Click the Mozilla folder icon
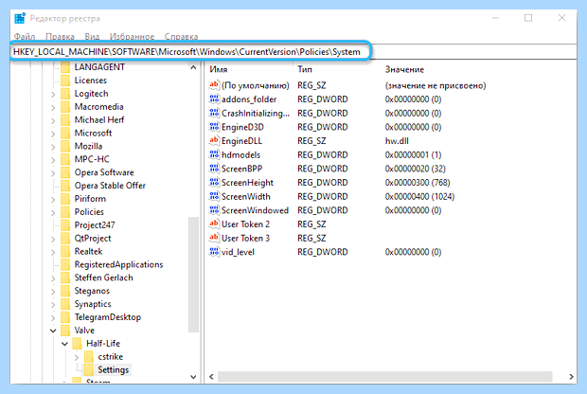The height and width of the screenshot is (394, 587). (x=65, y=146)
